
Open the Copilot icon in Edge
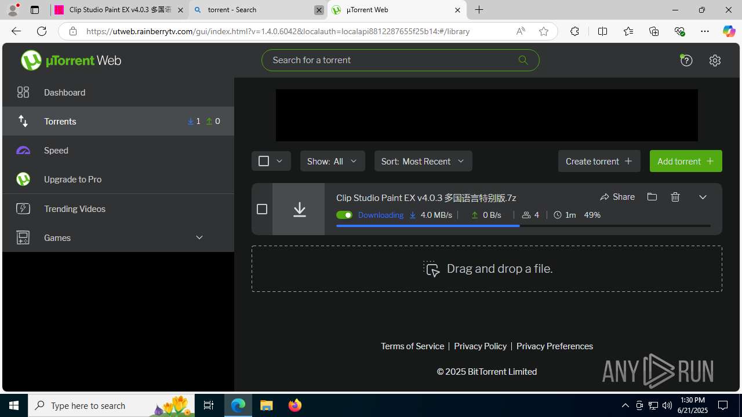pos(729,31)
